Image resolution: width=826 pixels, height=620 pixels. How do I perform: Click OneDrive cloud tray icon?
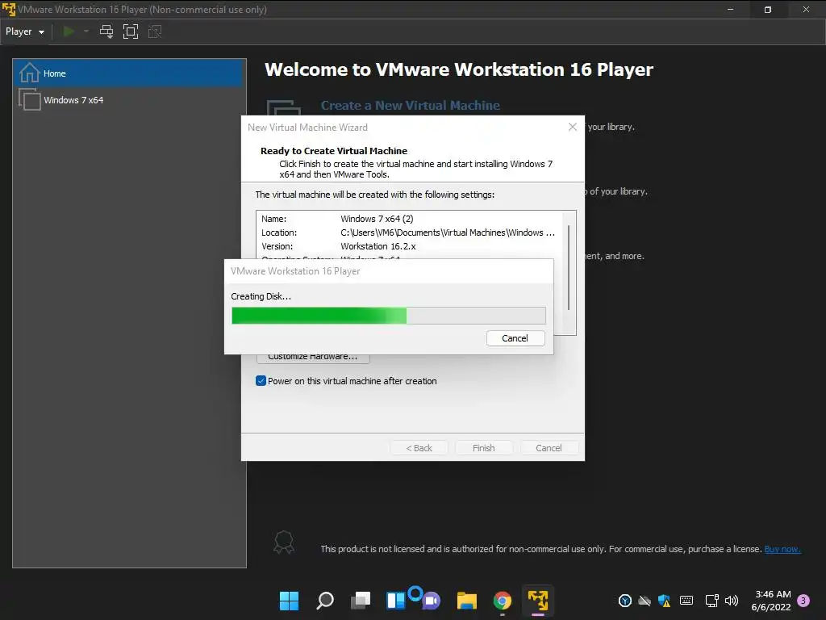[x=645, y=601]
